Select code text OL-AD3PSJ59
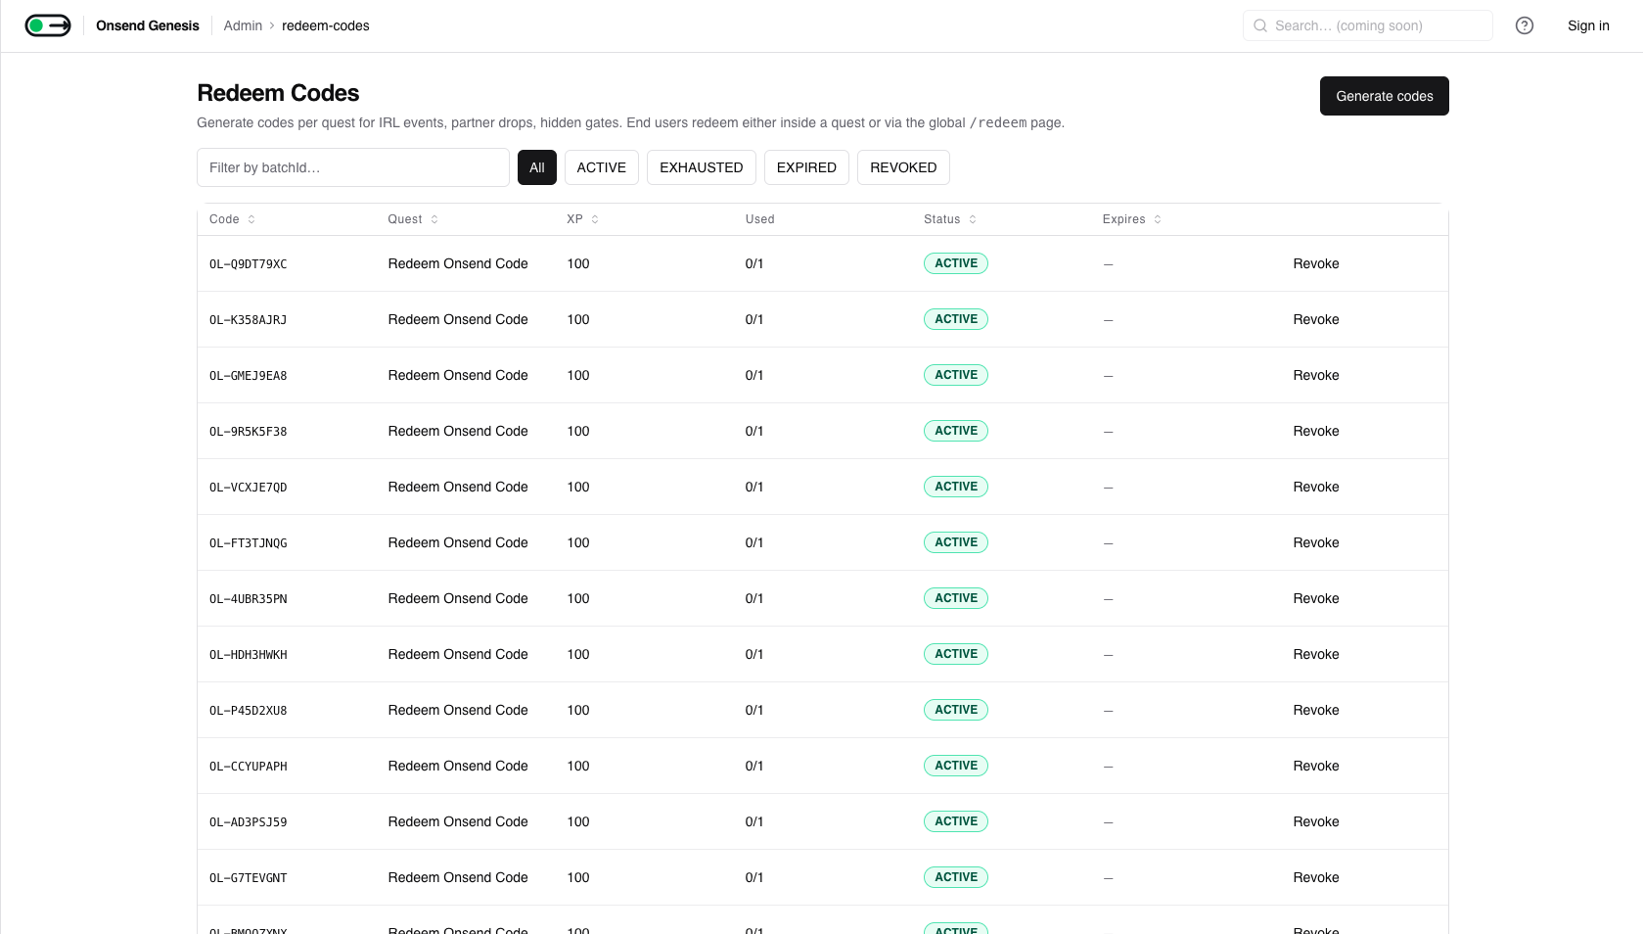Screen dimensions: 1643x934 click(x=249, y=822)
